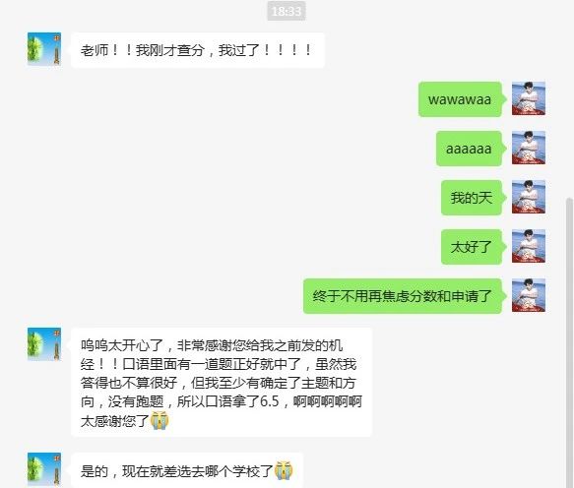This screenshot has width=574, height=488.
Task: Click the crying emoji after 哪个学校了
Action: (x=284, y=470)
